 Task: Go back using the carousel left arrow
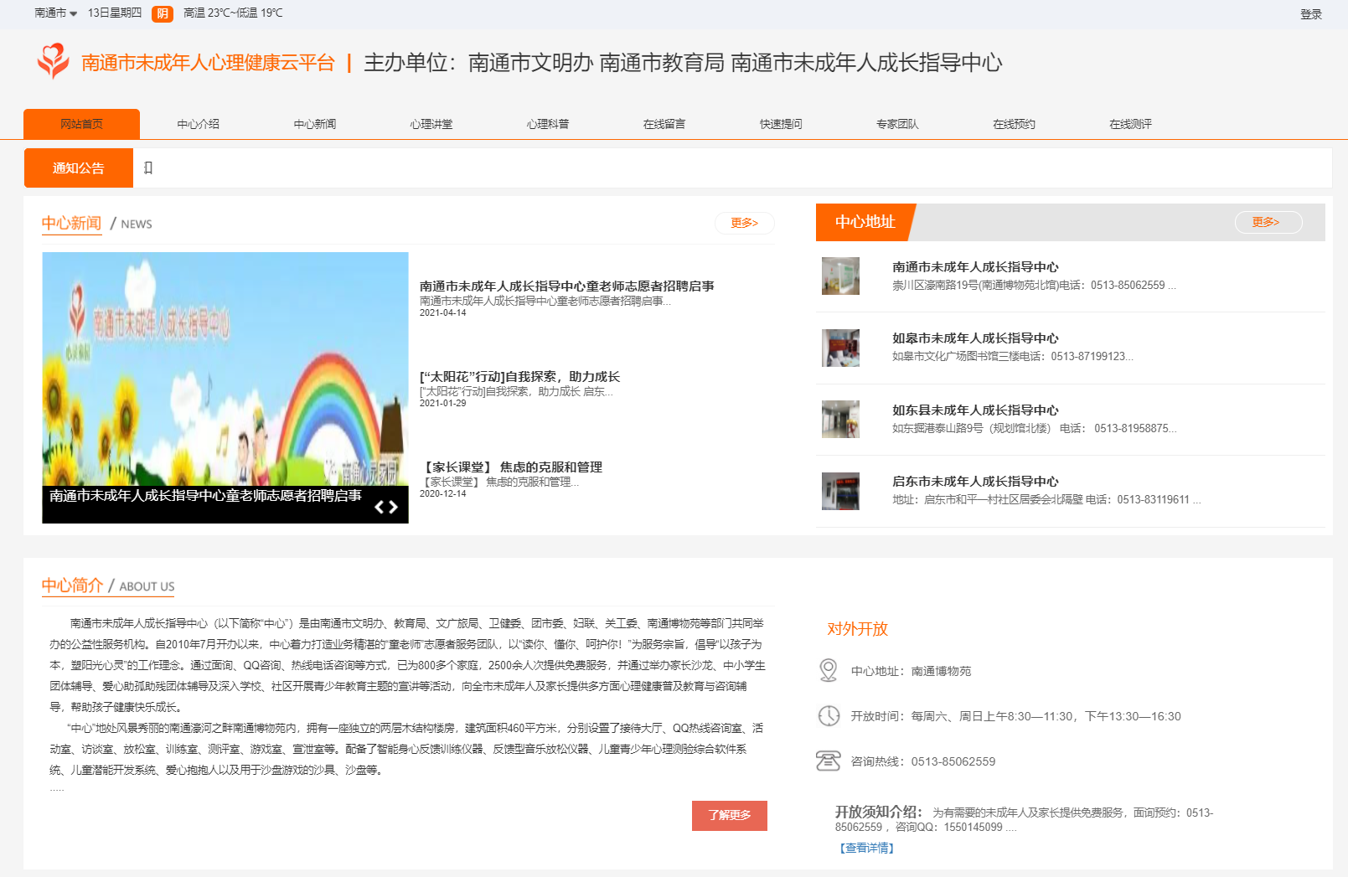tap(379, 506)
